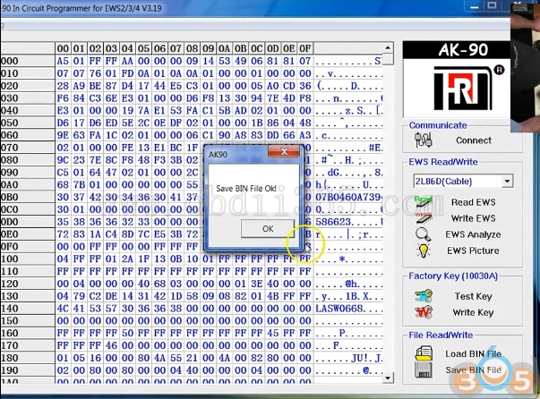The image size is (540, 399).
Task: Select hex cell 50 in row 160
Action: pyautogui.click(x=127, y=334)
